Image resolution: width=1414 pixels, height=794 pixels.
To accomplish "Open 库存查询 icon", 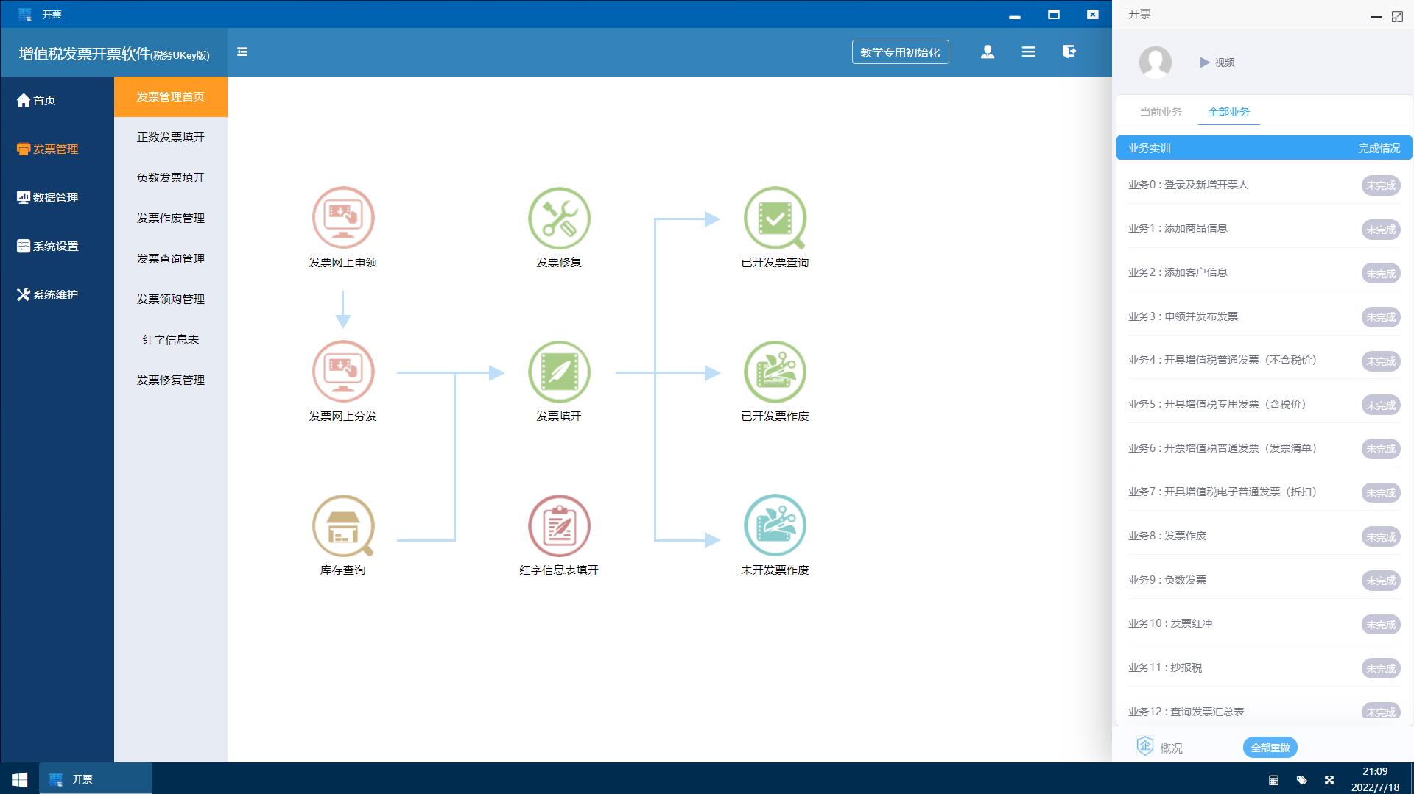I will point(343,525).
